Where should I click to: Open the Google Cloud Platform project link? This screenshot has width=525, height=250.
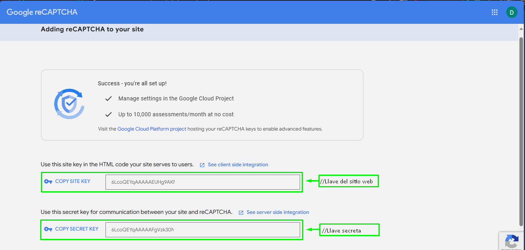152,129
